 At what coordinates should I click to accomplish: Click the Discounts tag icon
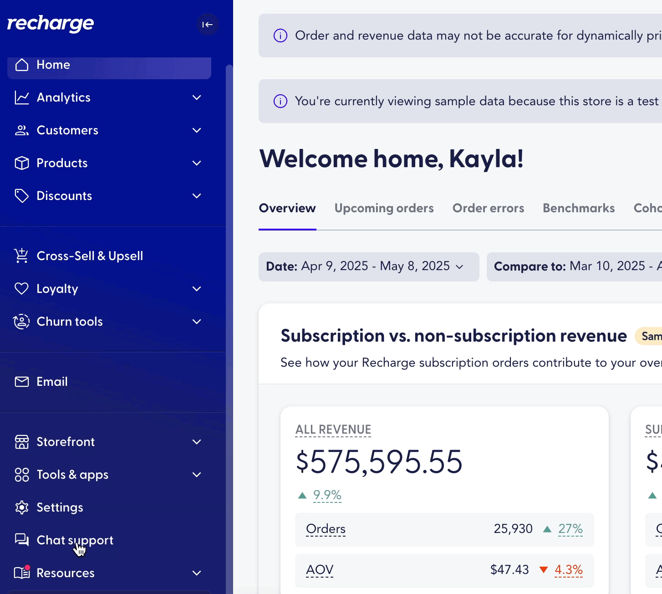(22, 196)
